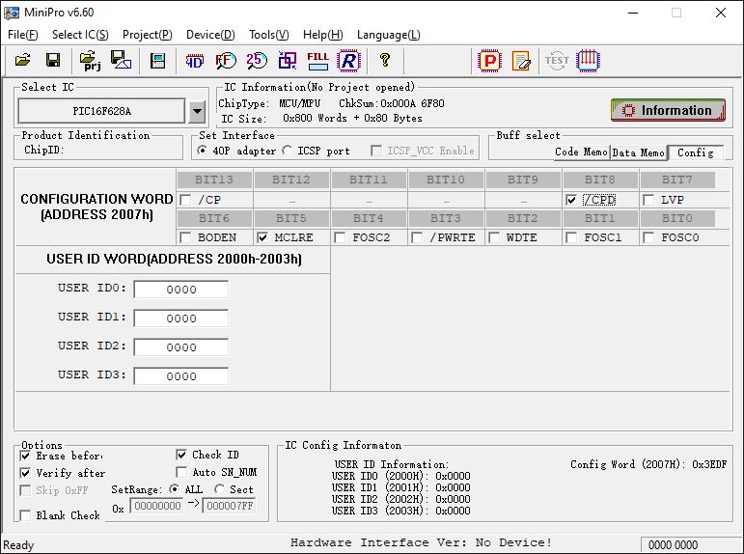Image resolution: width=744 pixels, height=554 pixels.
Task: Toggle the FOSC2 checkbox
Action: click(340, 237)
